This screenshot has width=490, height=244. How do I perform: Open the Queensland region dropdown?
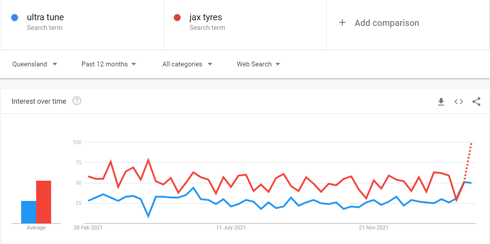(x=35, y=64)
